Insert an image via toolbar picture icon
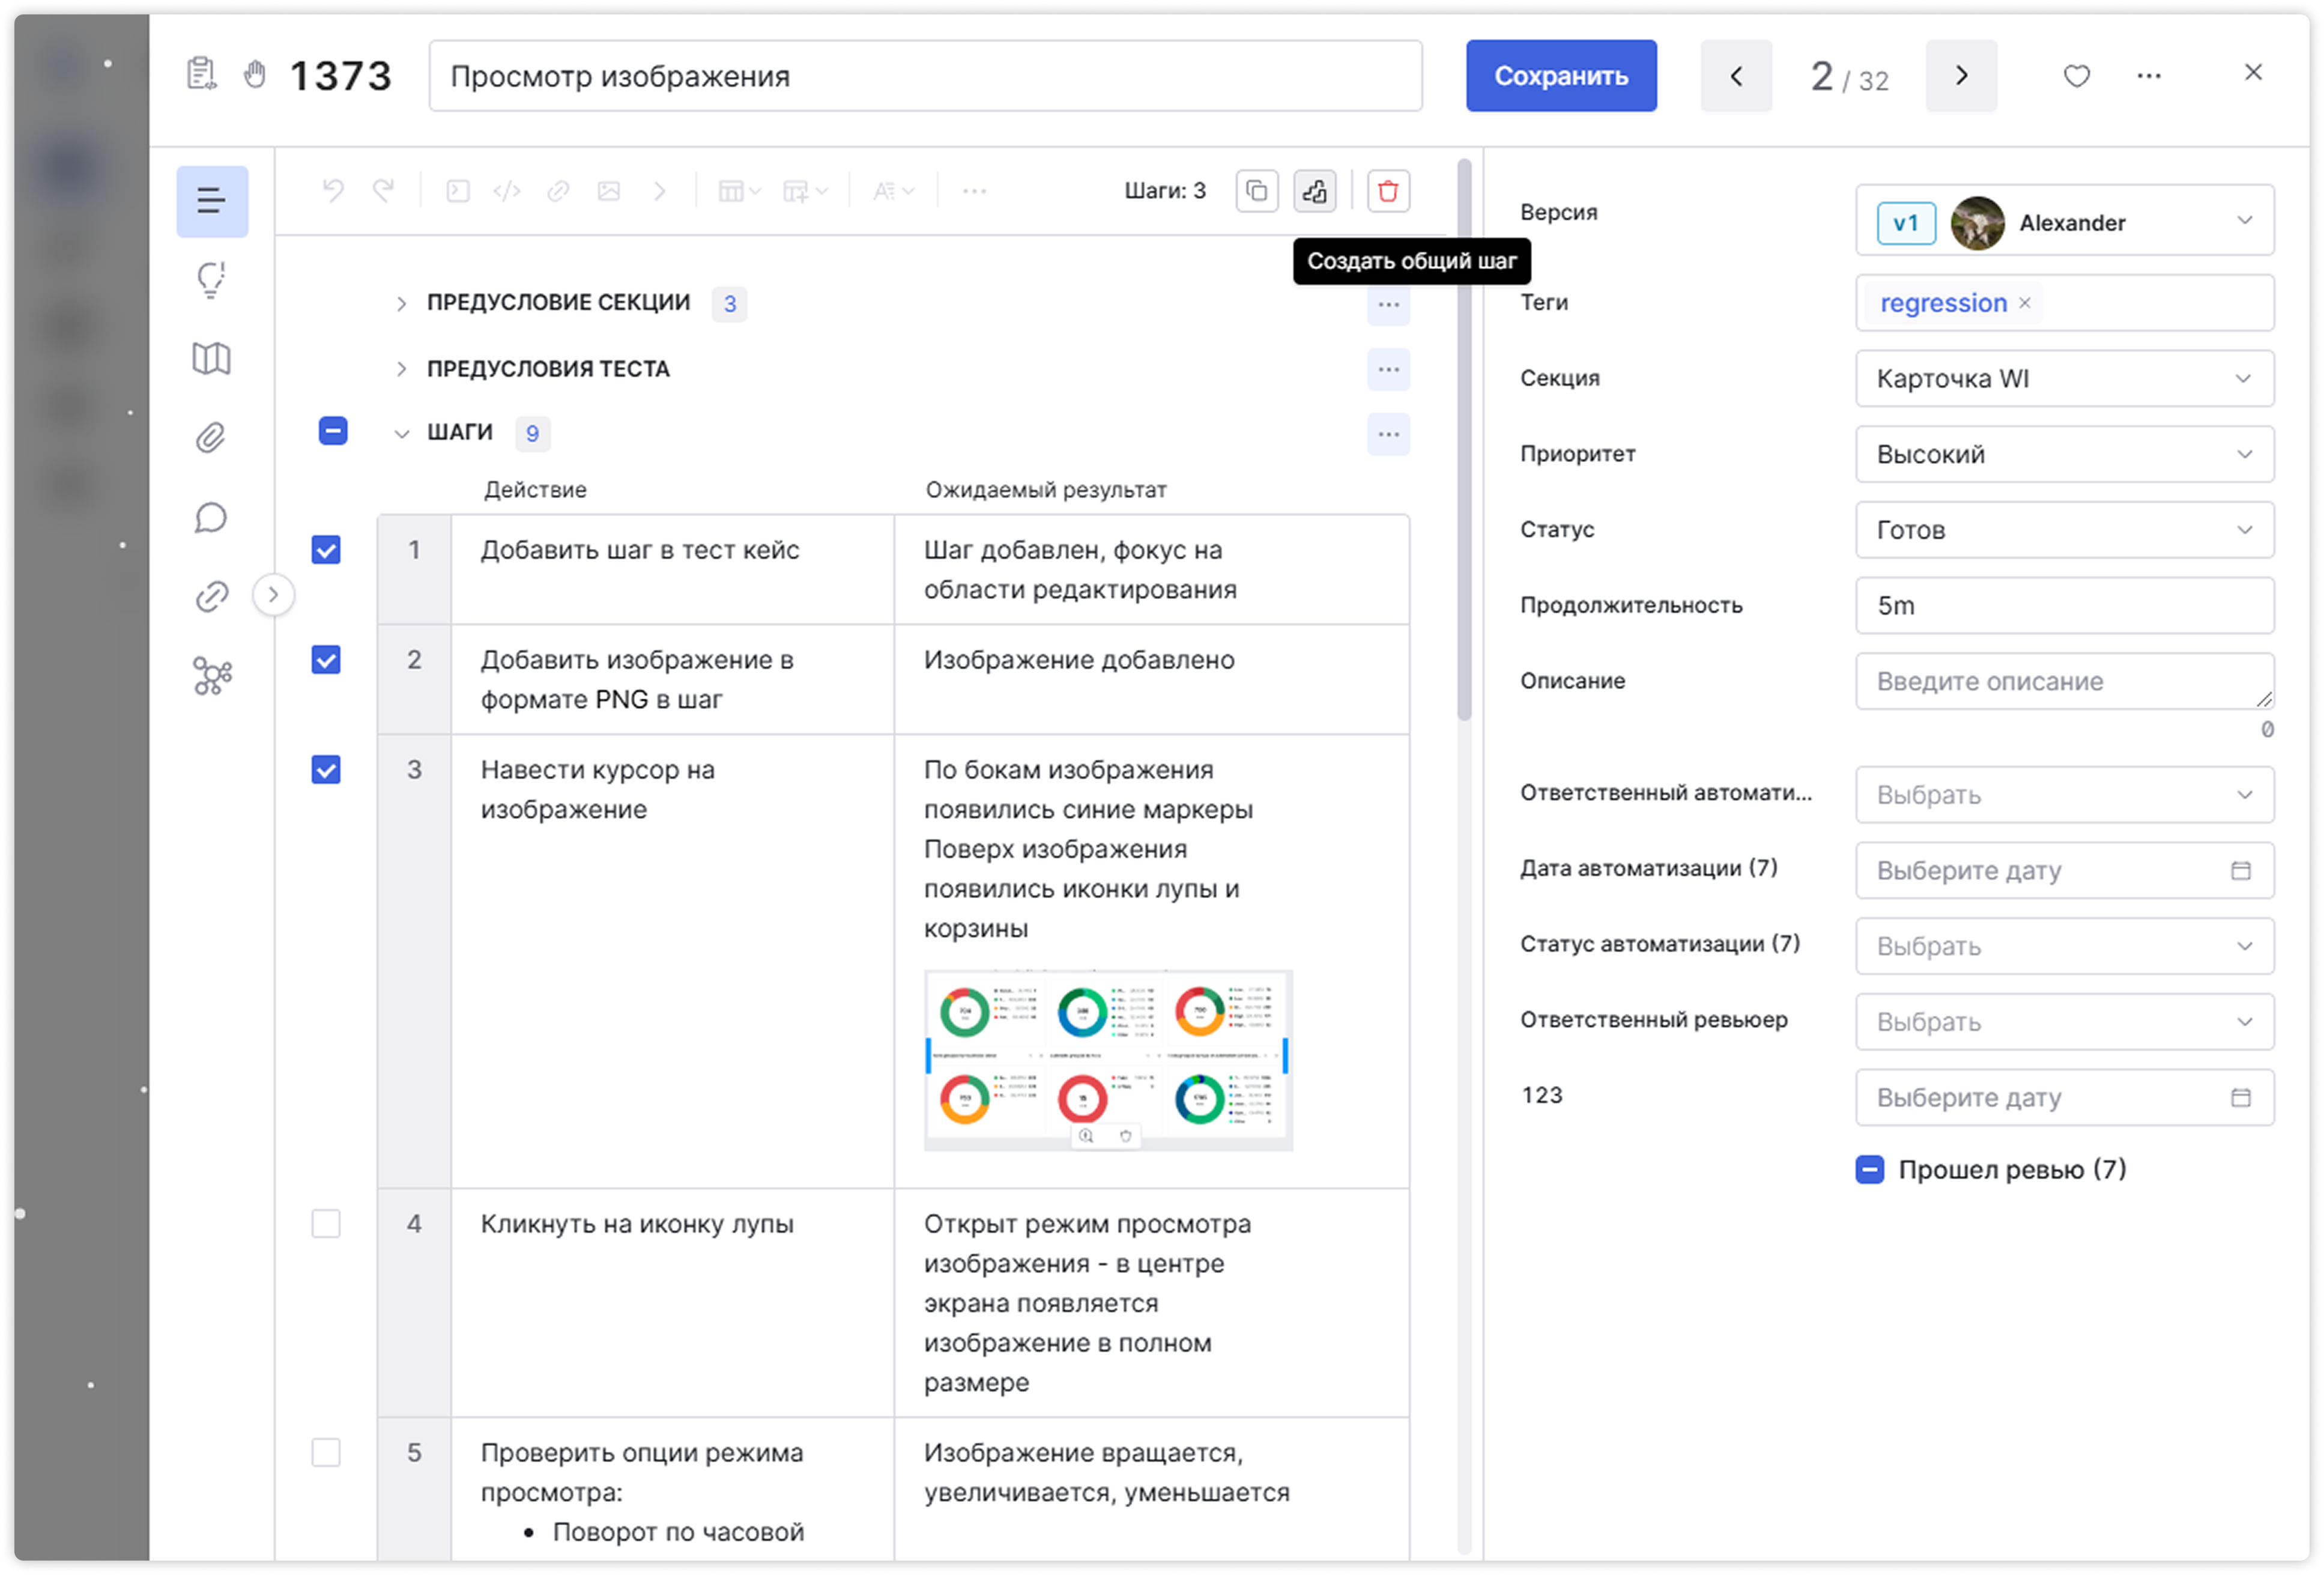The width and height of the screenshot is (2324, 1575). pyautogui.click(x=609, y=190)
